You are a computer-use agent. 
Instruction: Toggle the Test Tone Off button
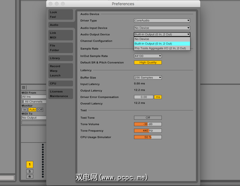pyautogui.click(x=148, y=118)
